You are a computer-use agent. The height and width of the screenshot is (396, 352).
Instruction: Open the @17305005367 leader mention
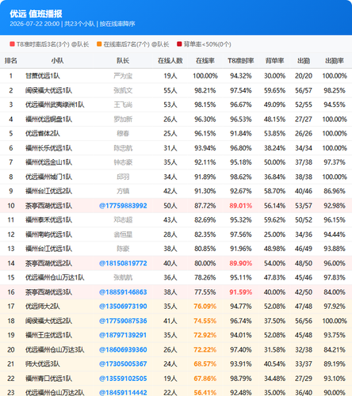pyautogui.click(x=123, y=364)
